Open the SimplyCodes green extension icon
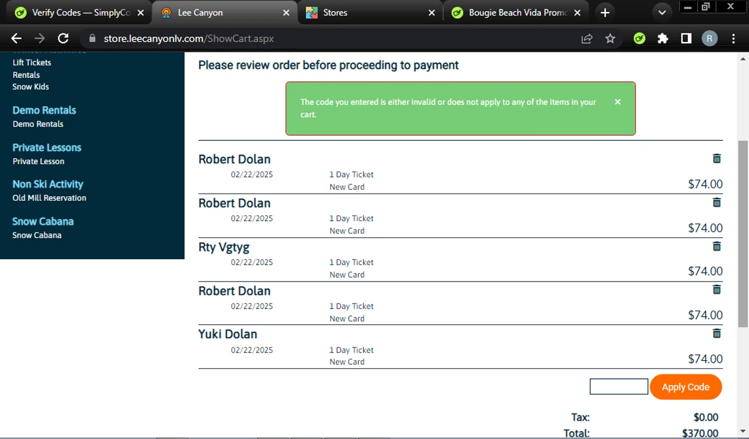The height and width of the screenshot is (439, 749). tap(639, 38)
